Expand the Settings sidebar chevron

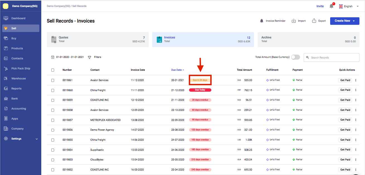click(37, 139)
